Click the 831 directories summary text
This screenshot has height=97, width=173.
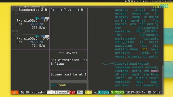68,62
